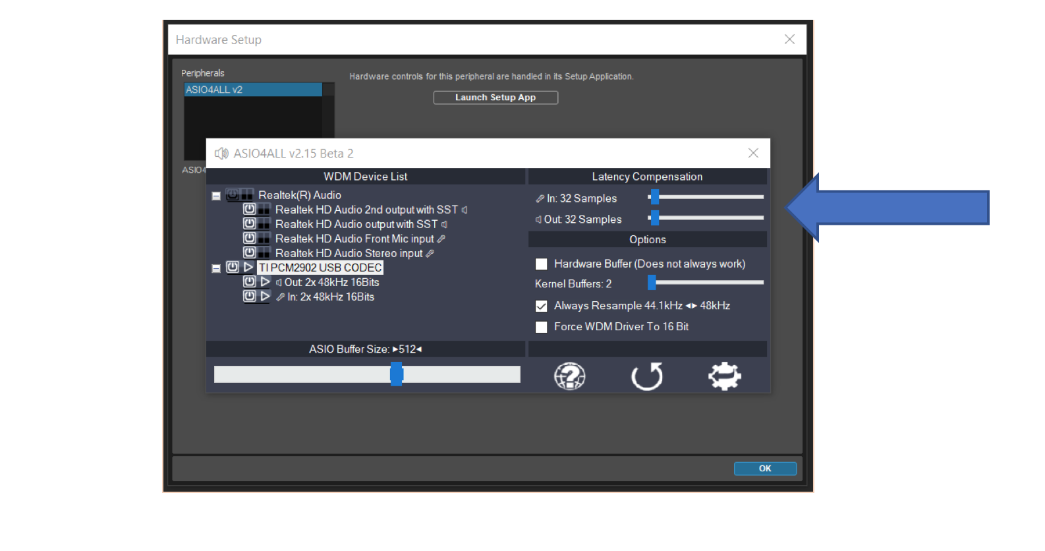1045x551 pixels.
Task: Click the input latency compensation slider
Action: click(706, 196)
